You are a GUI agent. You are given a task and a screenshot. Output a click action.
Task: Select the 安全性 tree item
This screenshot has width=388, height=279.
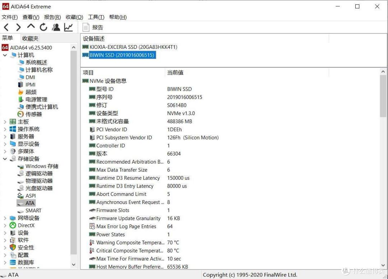[x=22, y=248]
